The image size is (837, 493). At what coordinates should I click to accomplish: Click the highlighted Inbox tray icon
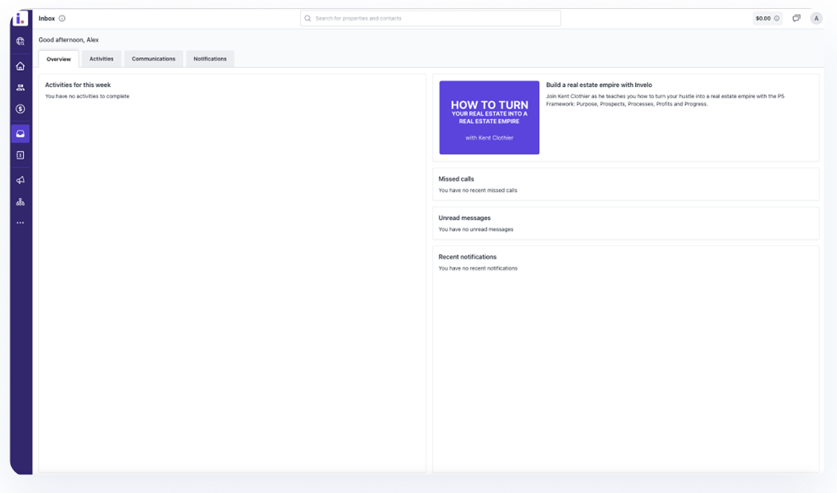[x=21, y=134]
